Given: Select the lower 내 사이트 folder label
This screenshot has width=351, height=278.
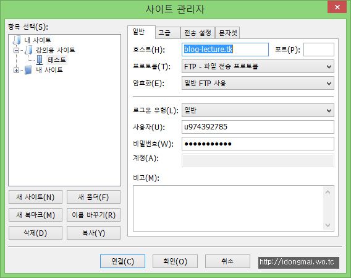Looking at the screenshot, I should pos(49,70).
